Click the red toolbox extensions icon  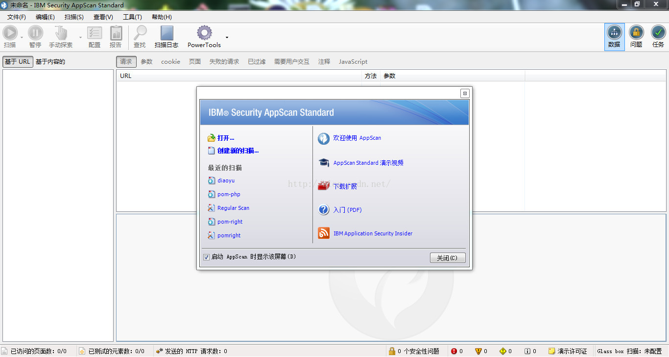coord(324,186)
